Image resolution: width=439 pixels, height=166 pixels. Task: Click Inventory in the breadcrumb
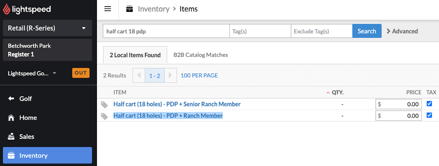154,9
